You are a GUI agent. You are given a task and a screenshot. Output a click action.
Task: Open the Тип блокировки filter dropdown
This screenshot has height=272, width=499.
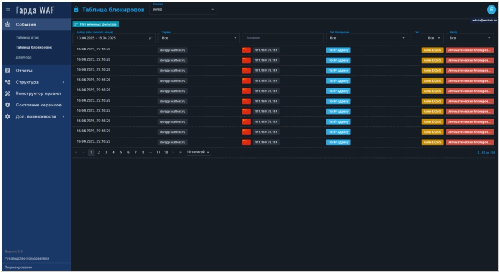pos(368,38)
